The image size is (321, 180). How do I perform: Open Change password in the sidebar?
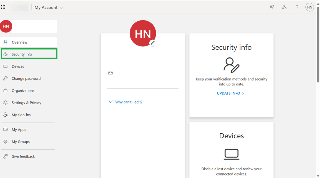point(29,78)
